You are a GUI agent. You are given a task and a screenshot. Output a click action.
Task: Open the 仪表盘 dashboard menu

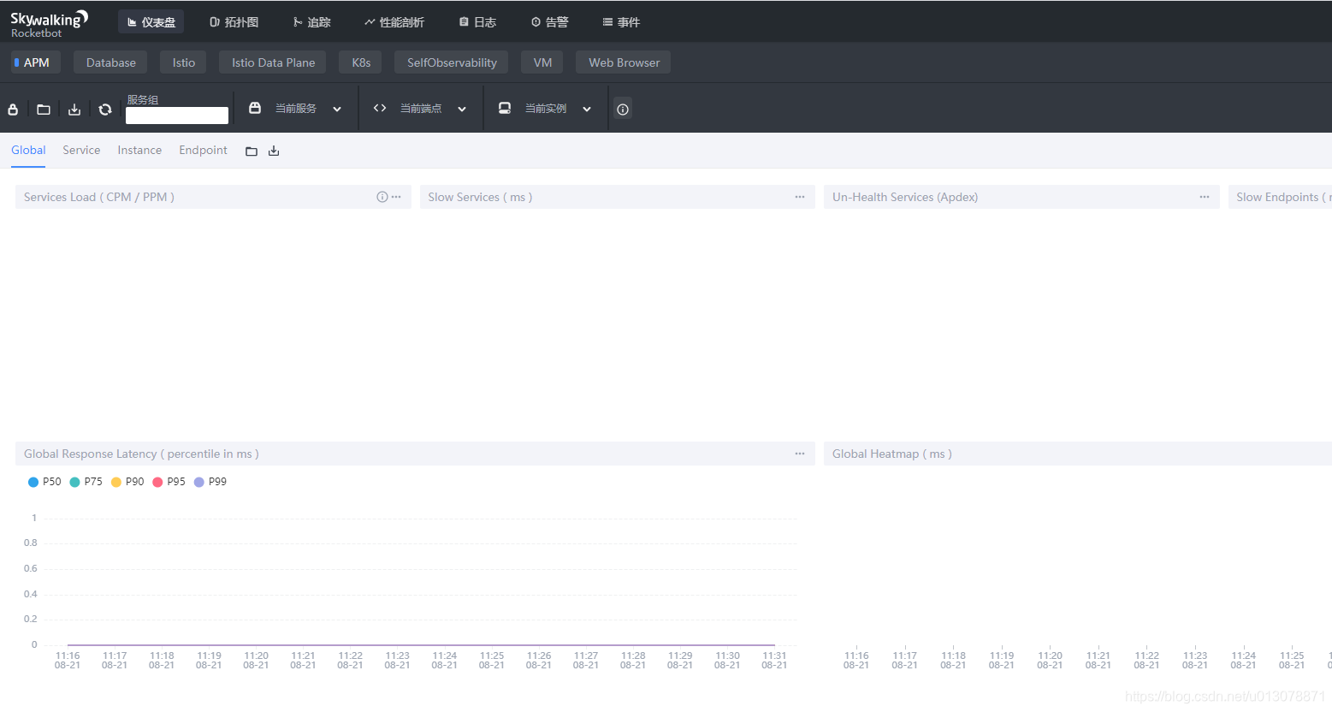(x=151, y=22)
